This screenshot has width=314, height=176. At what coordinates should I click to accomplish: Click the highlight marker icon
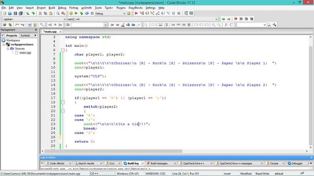123,25
